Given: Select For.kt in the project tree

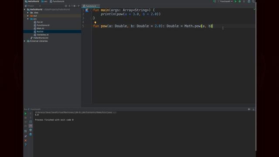Looking at the screenshot, I should click(40, 22).
